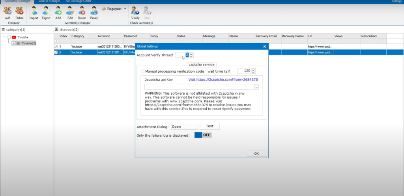
Task: Open the Message Center tab
Action: tap(81, 2)
